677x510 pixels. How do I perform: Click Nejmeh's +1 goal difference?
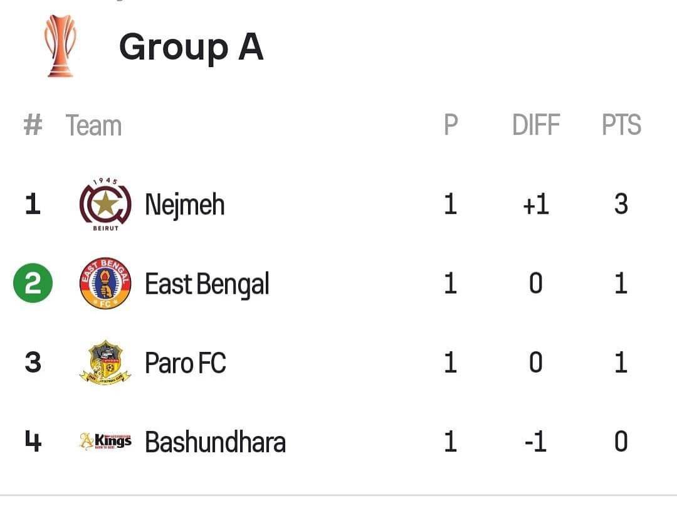click(535, 205)
